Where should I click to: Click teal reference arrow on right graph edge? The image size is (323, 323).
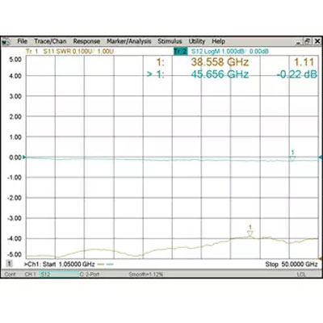pos(320,157)
